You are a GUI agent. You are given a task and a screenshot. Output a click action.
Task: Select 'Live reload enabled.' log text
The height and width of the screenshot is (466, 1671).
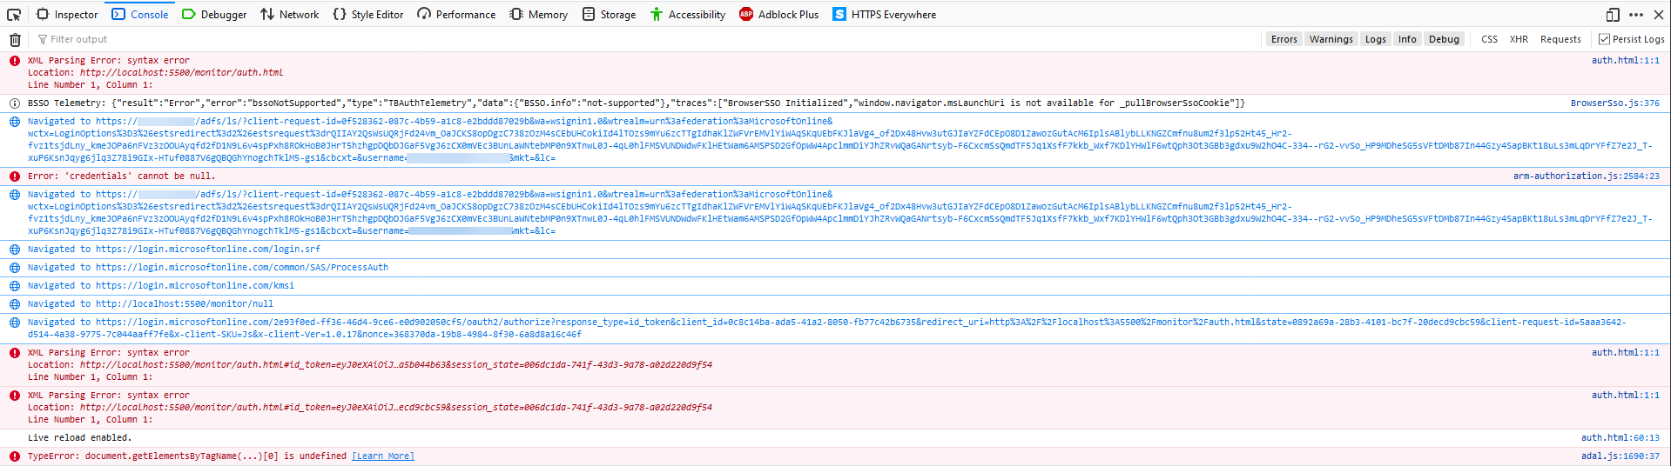[79, 438]
